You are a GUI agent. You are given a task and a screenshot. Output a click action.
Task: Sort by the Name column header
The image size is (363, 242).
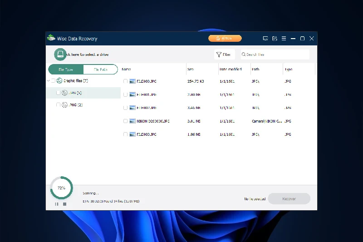pyautogui.click(x=127, y=69)
